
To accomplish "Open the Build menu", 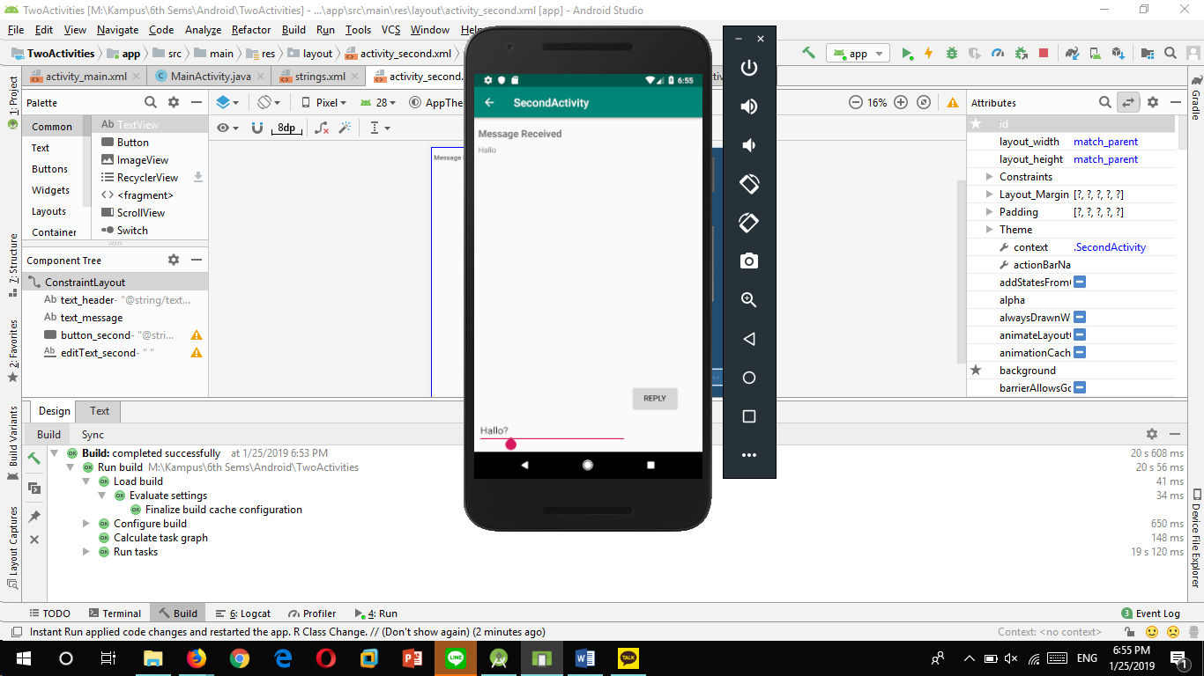I will point(294,29).
